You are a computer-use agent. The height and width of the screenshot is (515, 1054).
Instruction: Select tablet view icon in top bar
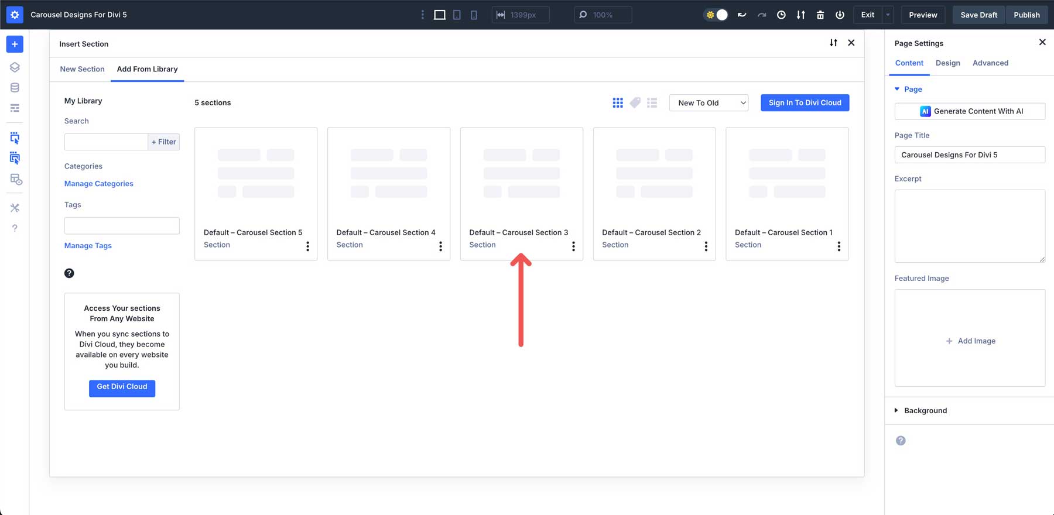[x=457, y=15]
